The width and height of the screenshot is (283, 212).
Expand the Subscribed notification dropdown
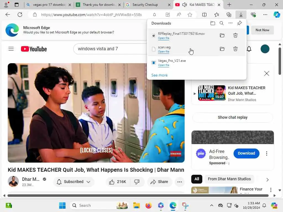pyautogui.click(x=74, y=182)
